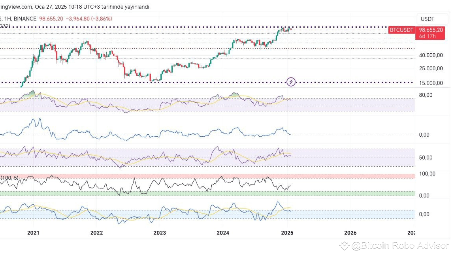Select the BTCUSDT price label on the right scale
The image size is (452, 254).
click(x=401, y=30)
